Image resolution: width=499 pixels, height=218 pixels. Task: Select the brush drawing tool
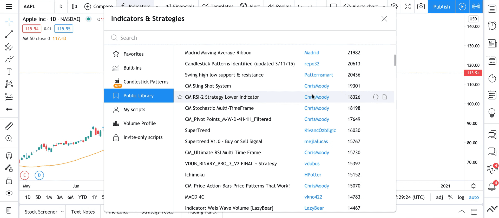[9, 59]
